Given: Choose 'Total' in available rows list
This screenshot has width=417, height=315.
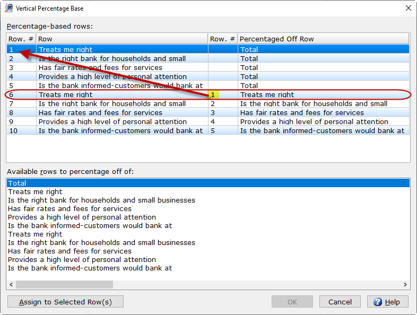Looking at the screenshot, I should point(18,183).
